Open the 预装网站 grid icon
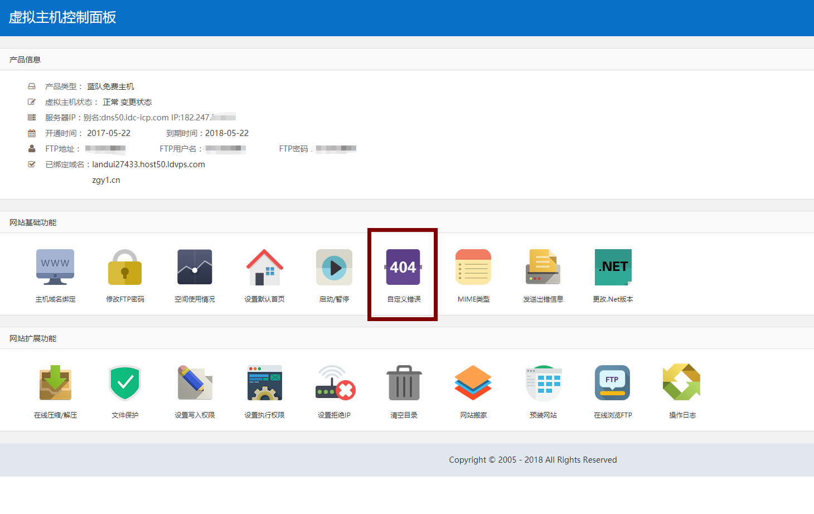Image resolution: width=814 pixels, height=514 pixels. pos(543,383)
